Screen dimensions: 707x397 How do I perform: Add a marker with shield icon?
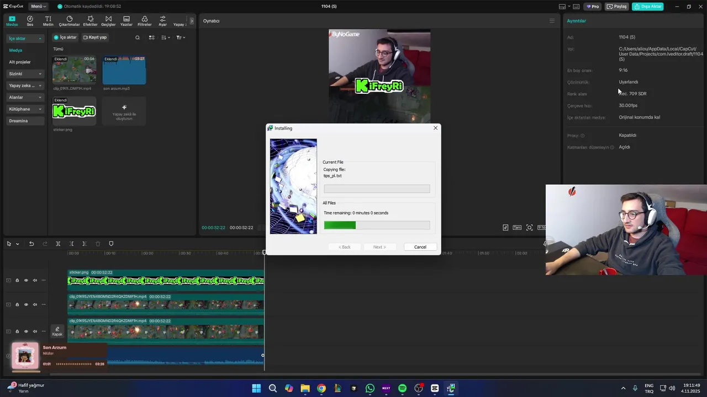(111, 244)
